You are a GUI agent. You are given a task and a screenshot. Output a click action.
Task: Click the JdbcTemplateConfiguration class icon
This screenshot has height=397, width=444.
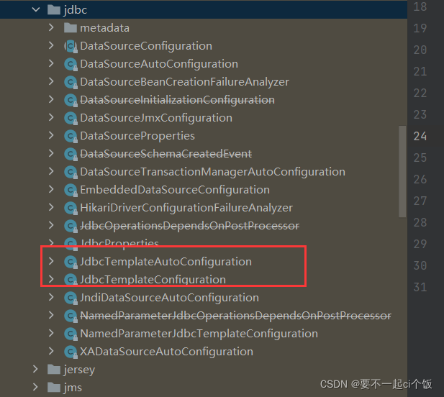[71, 280]
